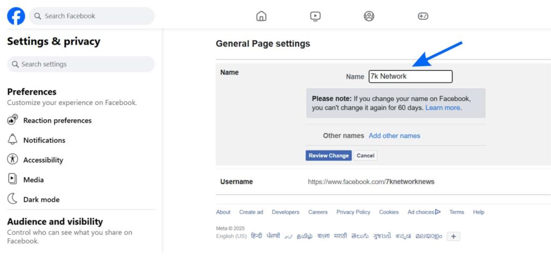
Task: Click the Dark mode moon icon
Action: pyautogui.click(x=12, y=199)
